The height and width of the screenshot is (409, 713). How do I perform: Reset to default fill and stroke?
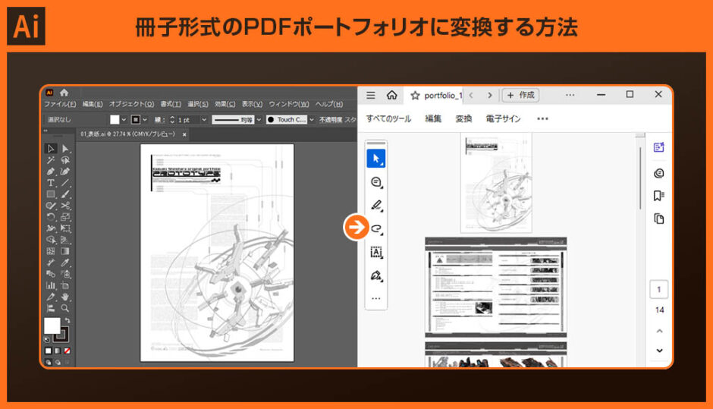47,339
